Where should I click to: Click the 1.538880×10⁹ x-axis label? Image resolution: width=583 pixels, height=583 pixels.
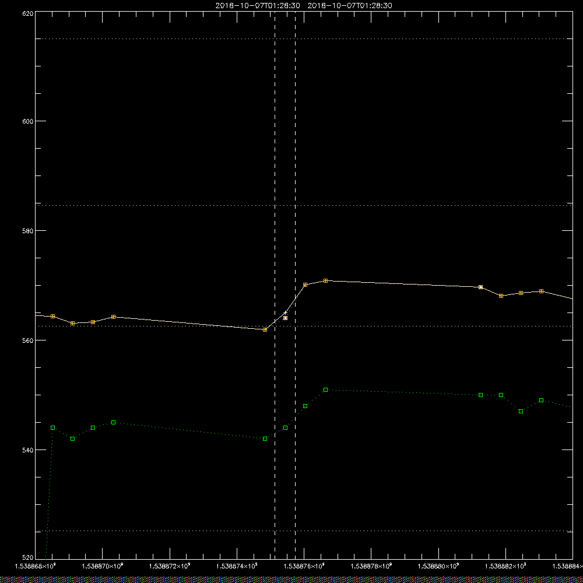pyautogui.click(x=439, y=566)
